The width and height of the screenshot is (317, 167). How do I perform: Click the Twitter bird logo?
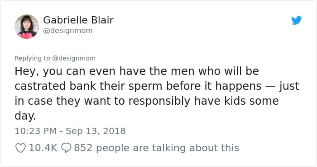(x=296, y=20)
